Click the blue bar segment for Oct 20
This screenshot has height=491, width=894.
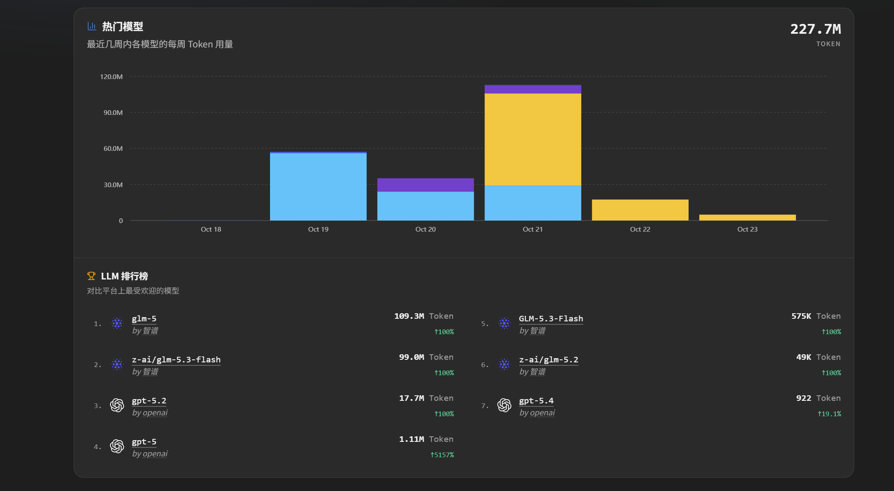426,206
